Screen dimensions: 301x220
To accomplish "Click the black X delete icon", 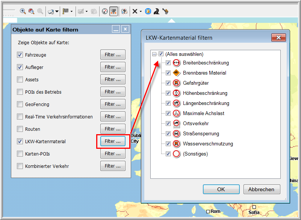I will (135, 11).
